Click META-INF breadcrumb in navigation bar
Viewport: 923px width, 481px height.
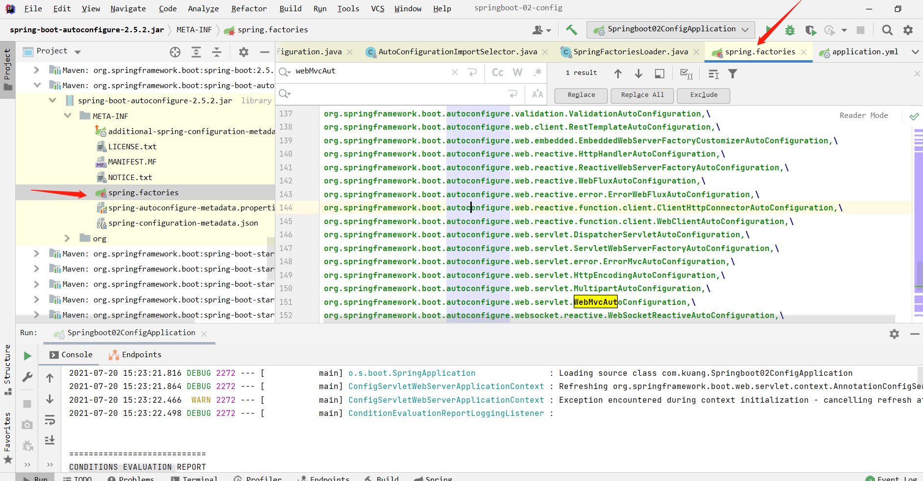[194, 30]
